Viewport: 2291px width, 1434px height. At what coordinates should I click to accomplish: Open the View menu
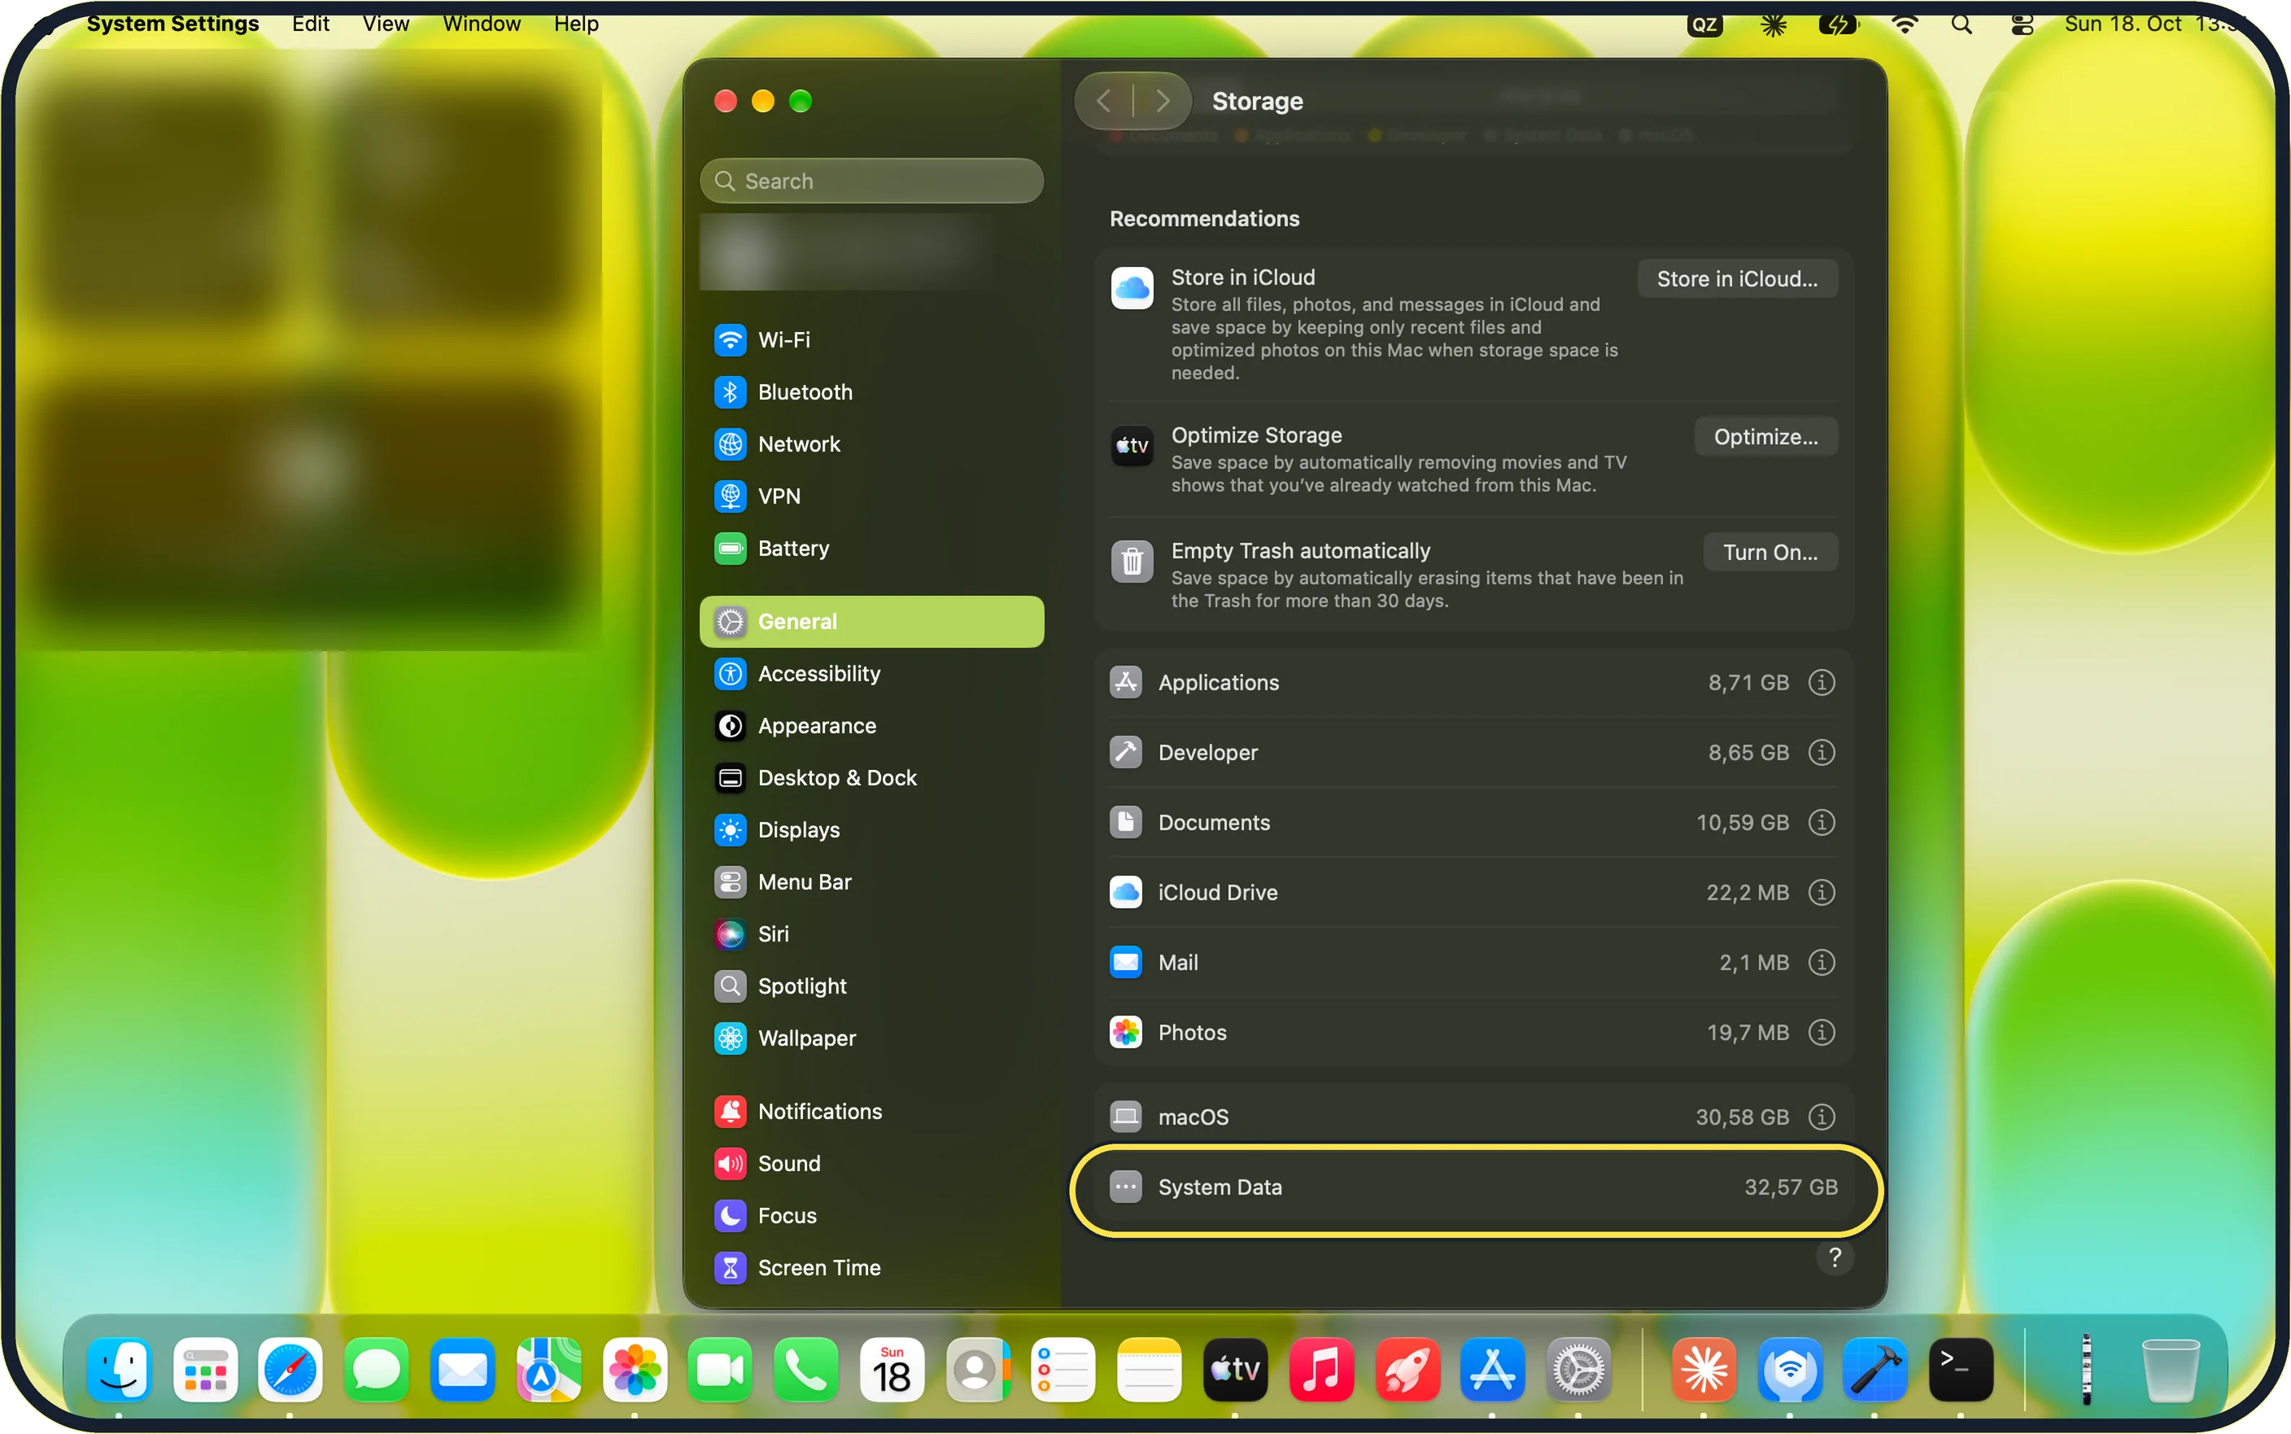tap(386, 24)
